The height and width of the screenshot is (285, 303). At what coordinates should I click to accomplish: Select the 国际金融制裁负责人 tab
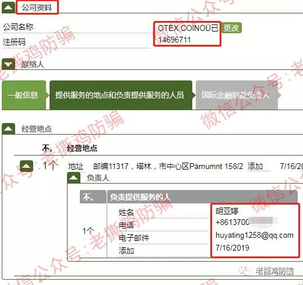pos(237,95)
